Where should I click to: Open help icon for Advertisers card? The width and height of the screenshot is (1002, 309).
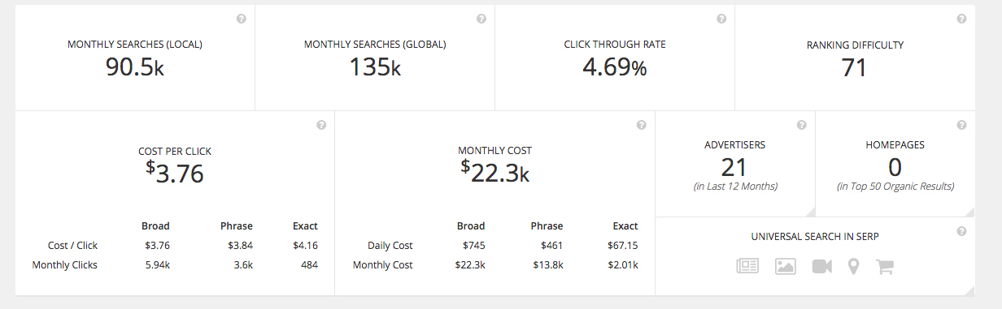coord(802,125)
